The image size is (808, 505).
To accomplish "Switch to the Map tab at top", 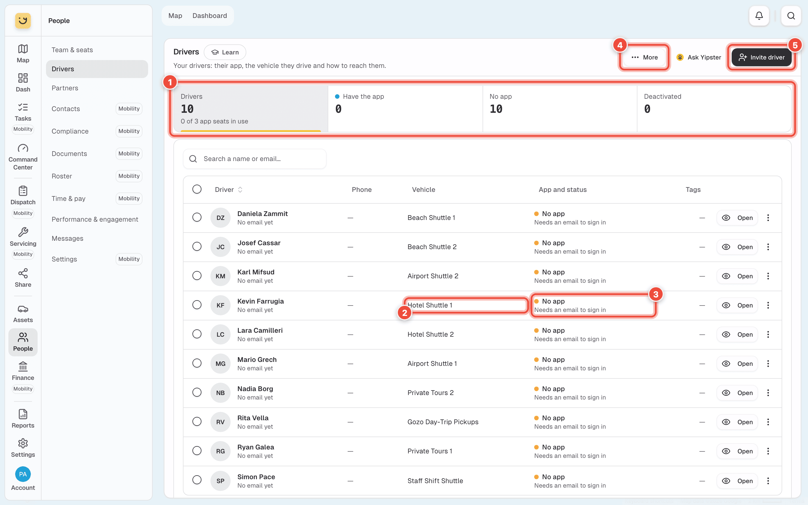I will (175, 16).
